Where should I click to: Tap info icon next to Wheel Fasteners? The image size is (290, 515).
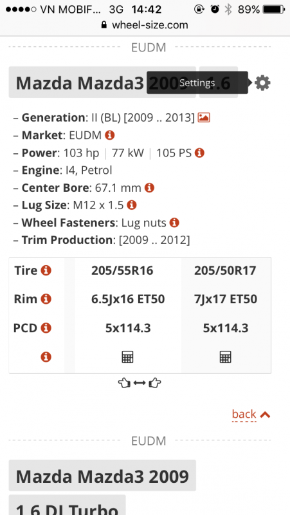174,223
